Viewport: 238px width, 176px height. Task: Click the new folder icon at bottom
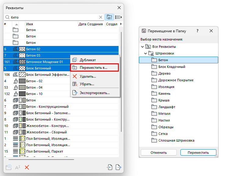(x=9, y=167)
